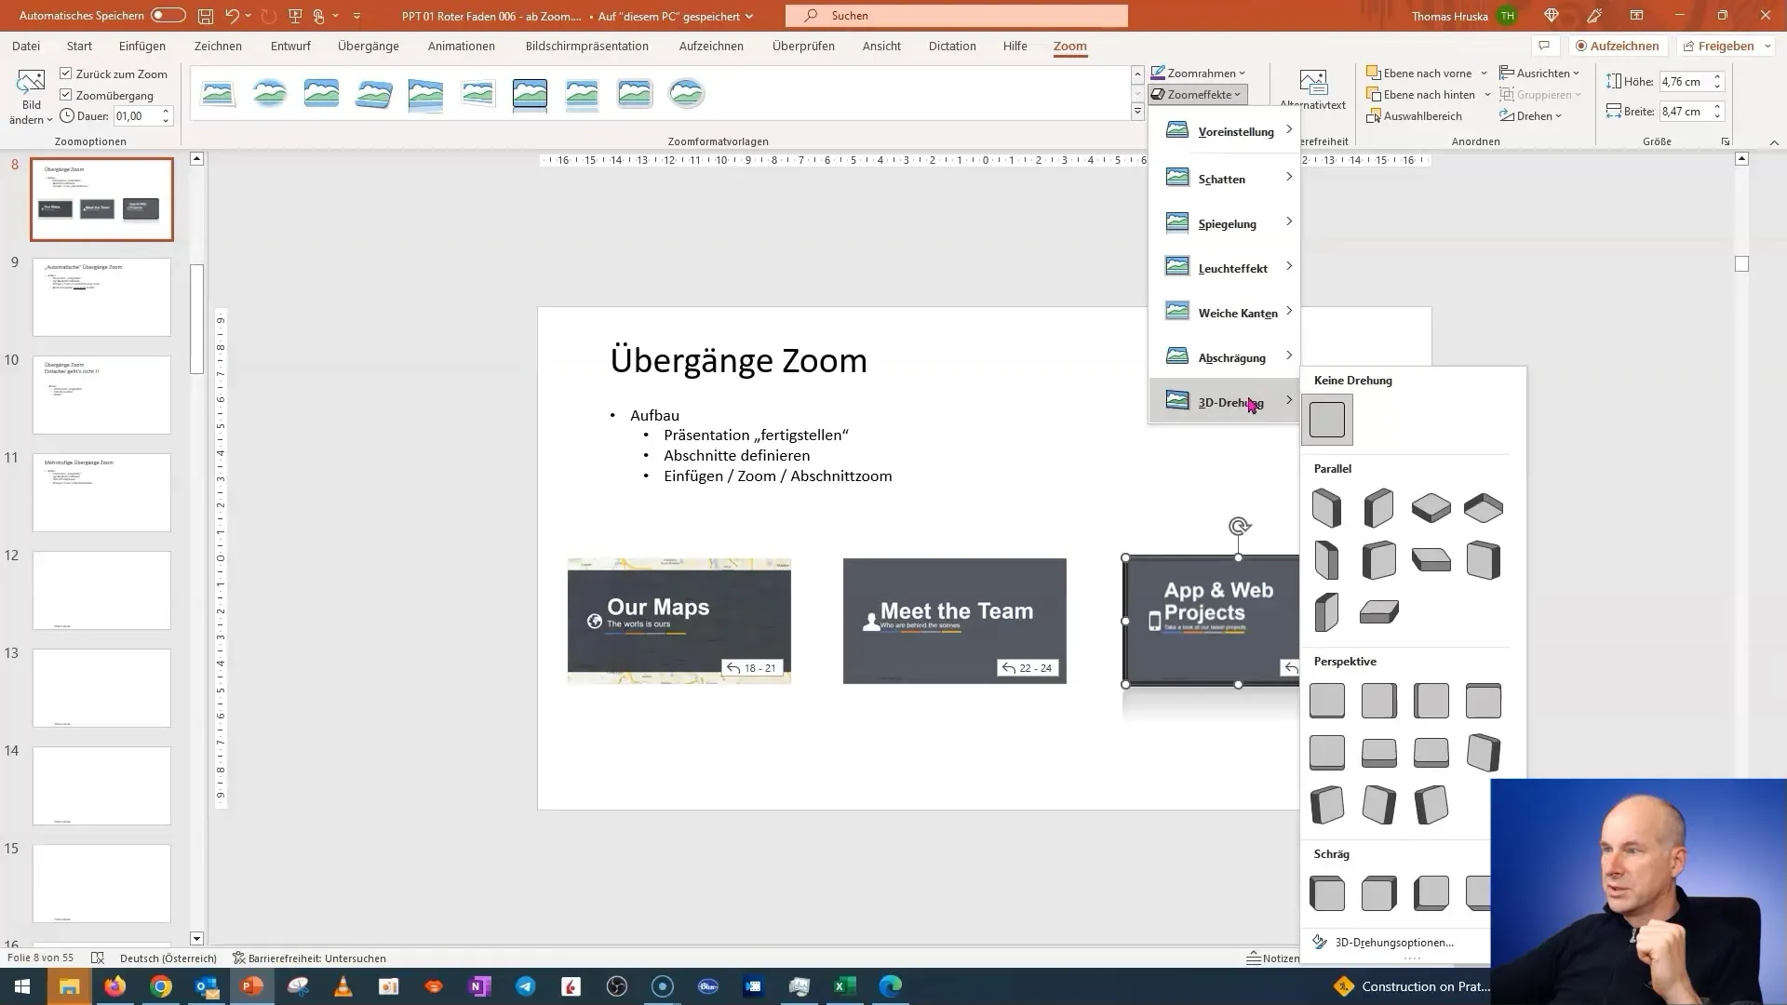The height and width of the screenshot is (1005, 1787).
Task: Open the Leuchteffekt (Glow) effect submenu
Action: click(x=1232, y=267)
